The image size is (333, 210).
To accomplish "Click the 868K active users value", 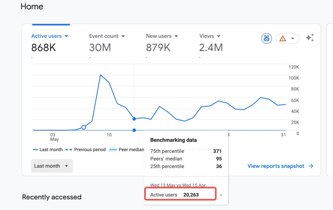I will pos(43,47).
